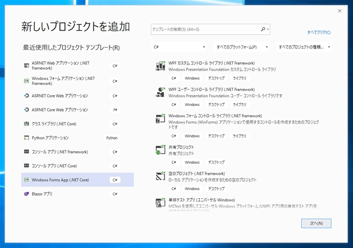Click the ライブラリ tag under WPF User Control Library

point(239,104)
